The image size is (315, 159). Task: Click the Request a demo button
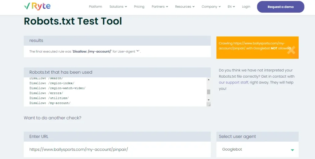[x=281, y=7]
